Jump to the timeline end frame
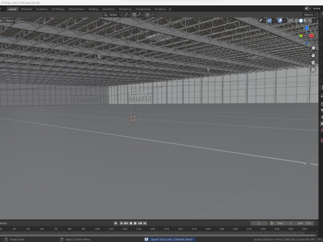This screenshot has width=323, height=242. (145, 223)
